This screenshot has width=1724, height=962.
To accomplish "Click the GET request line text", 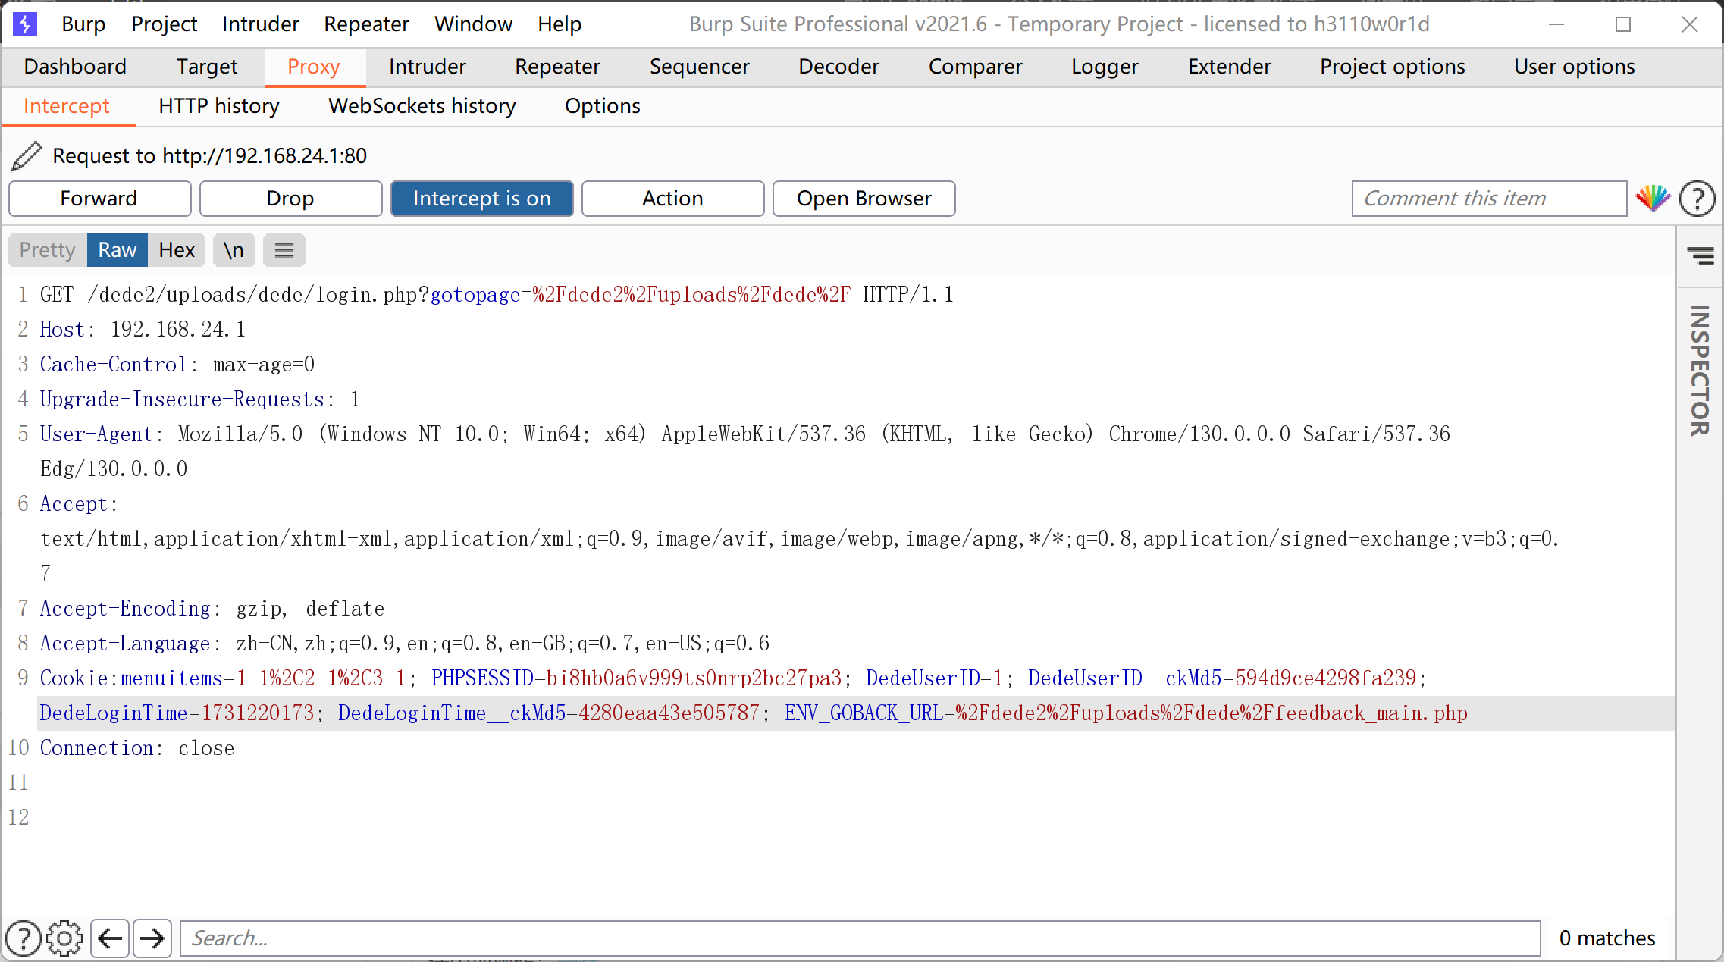I will pyautogui.click(x=497, y=294).
